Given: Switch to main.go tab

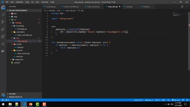Looking at the screenshot, I should coord(146,7).
